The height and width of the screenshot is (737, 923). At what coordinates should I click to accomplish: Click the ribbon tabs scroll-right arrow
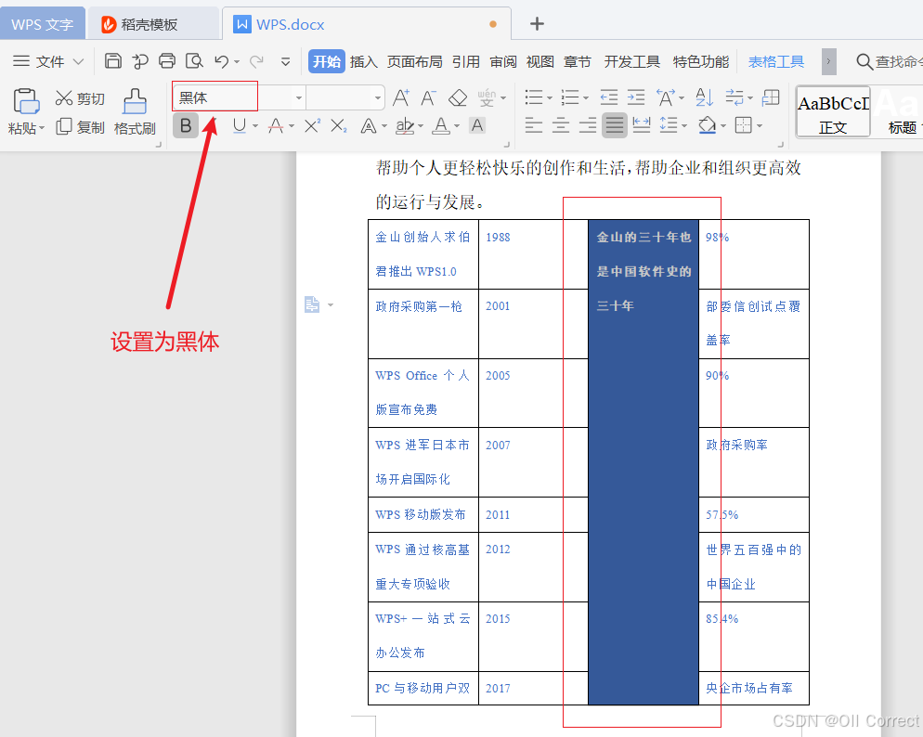829,61
